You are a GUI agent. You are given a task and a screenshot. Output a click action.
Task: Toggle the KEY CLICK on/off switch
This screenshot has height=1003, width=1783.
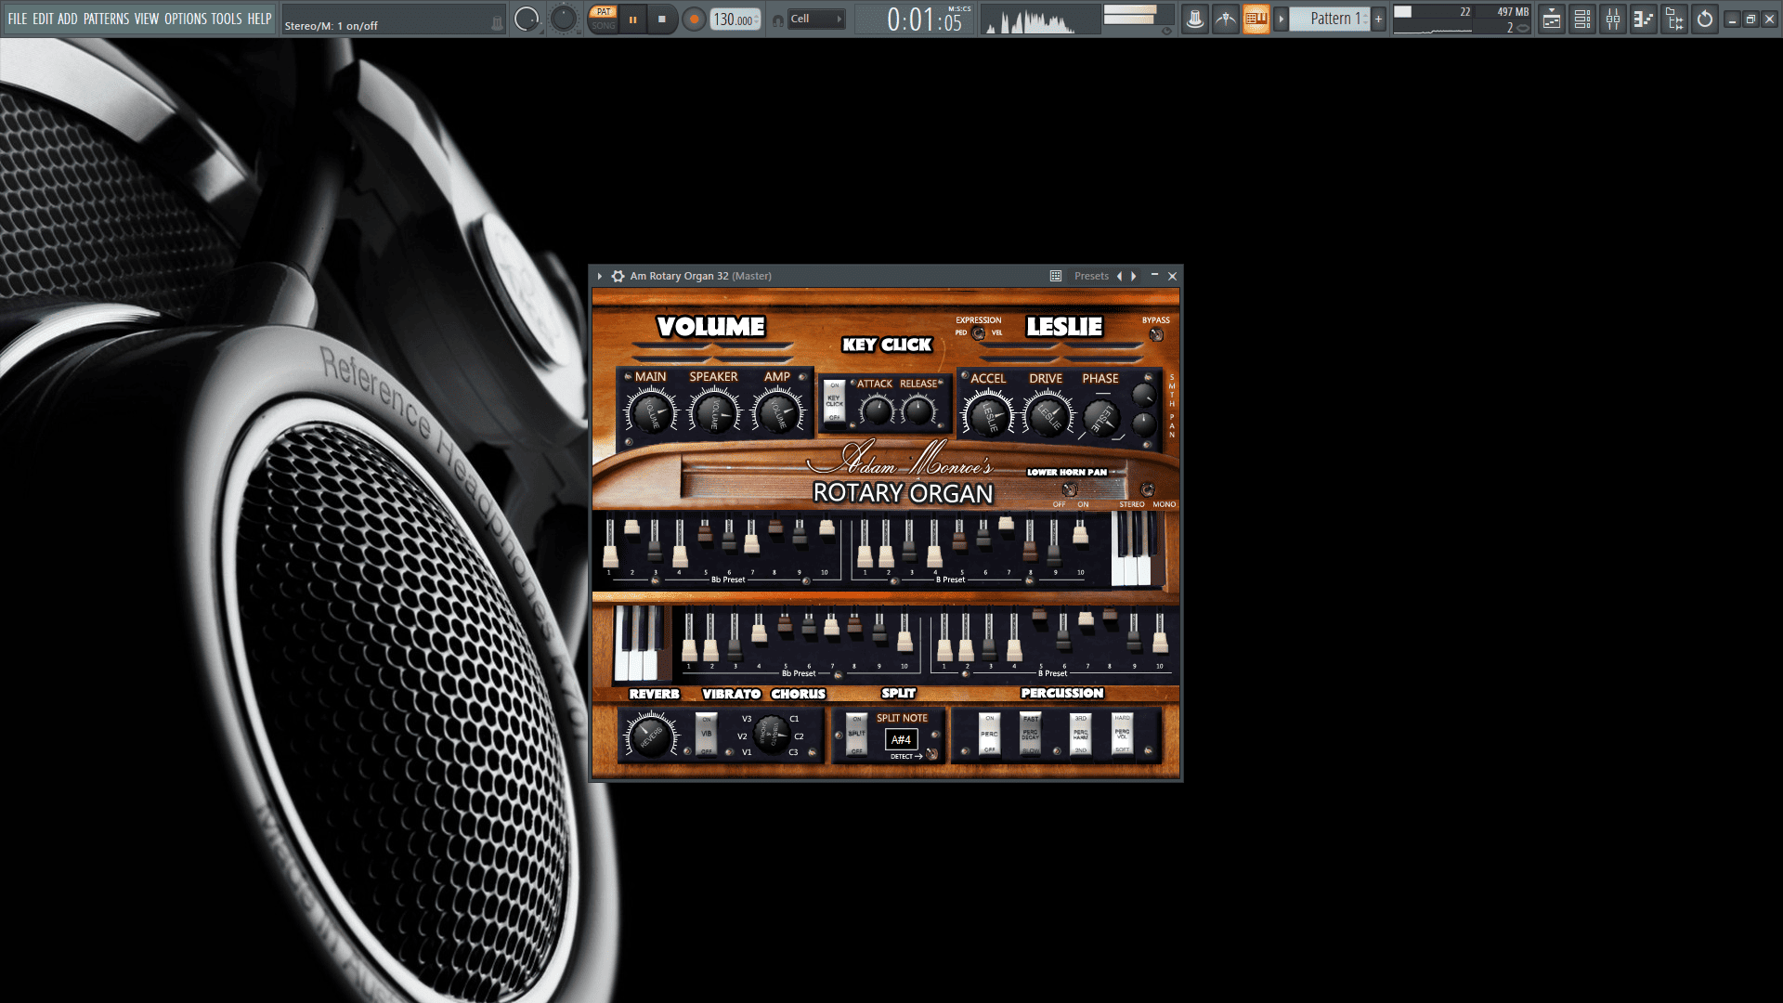coord(834,401)
